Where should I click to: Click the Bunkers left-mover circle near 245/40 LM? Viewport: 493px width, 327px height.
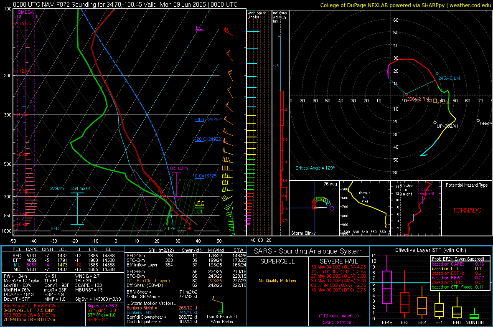click(437, 74)
